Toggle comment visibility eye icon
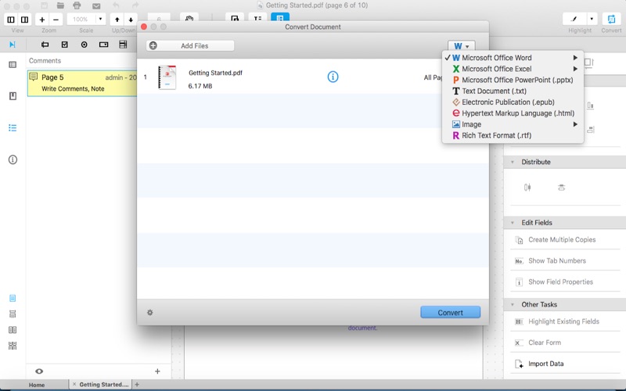Screen dimensions: 626x391 pyautogui.click(x=39, y=371)
